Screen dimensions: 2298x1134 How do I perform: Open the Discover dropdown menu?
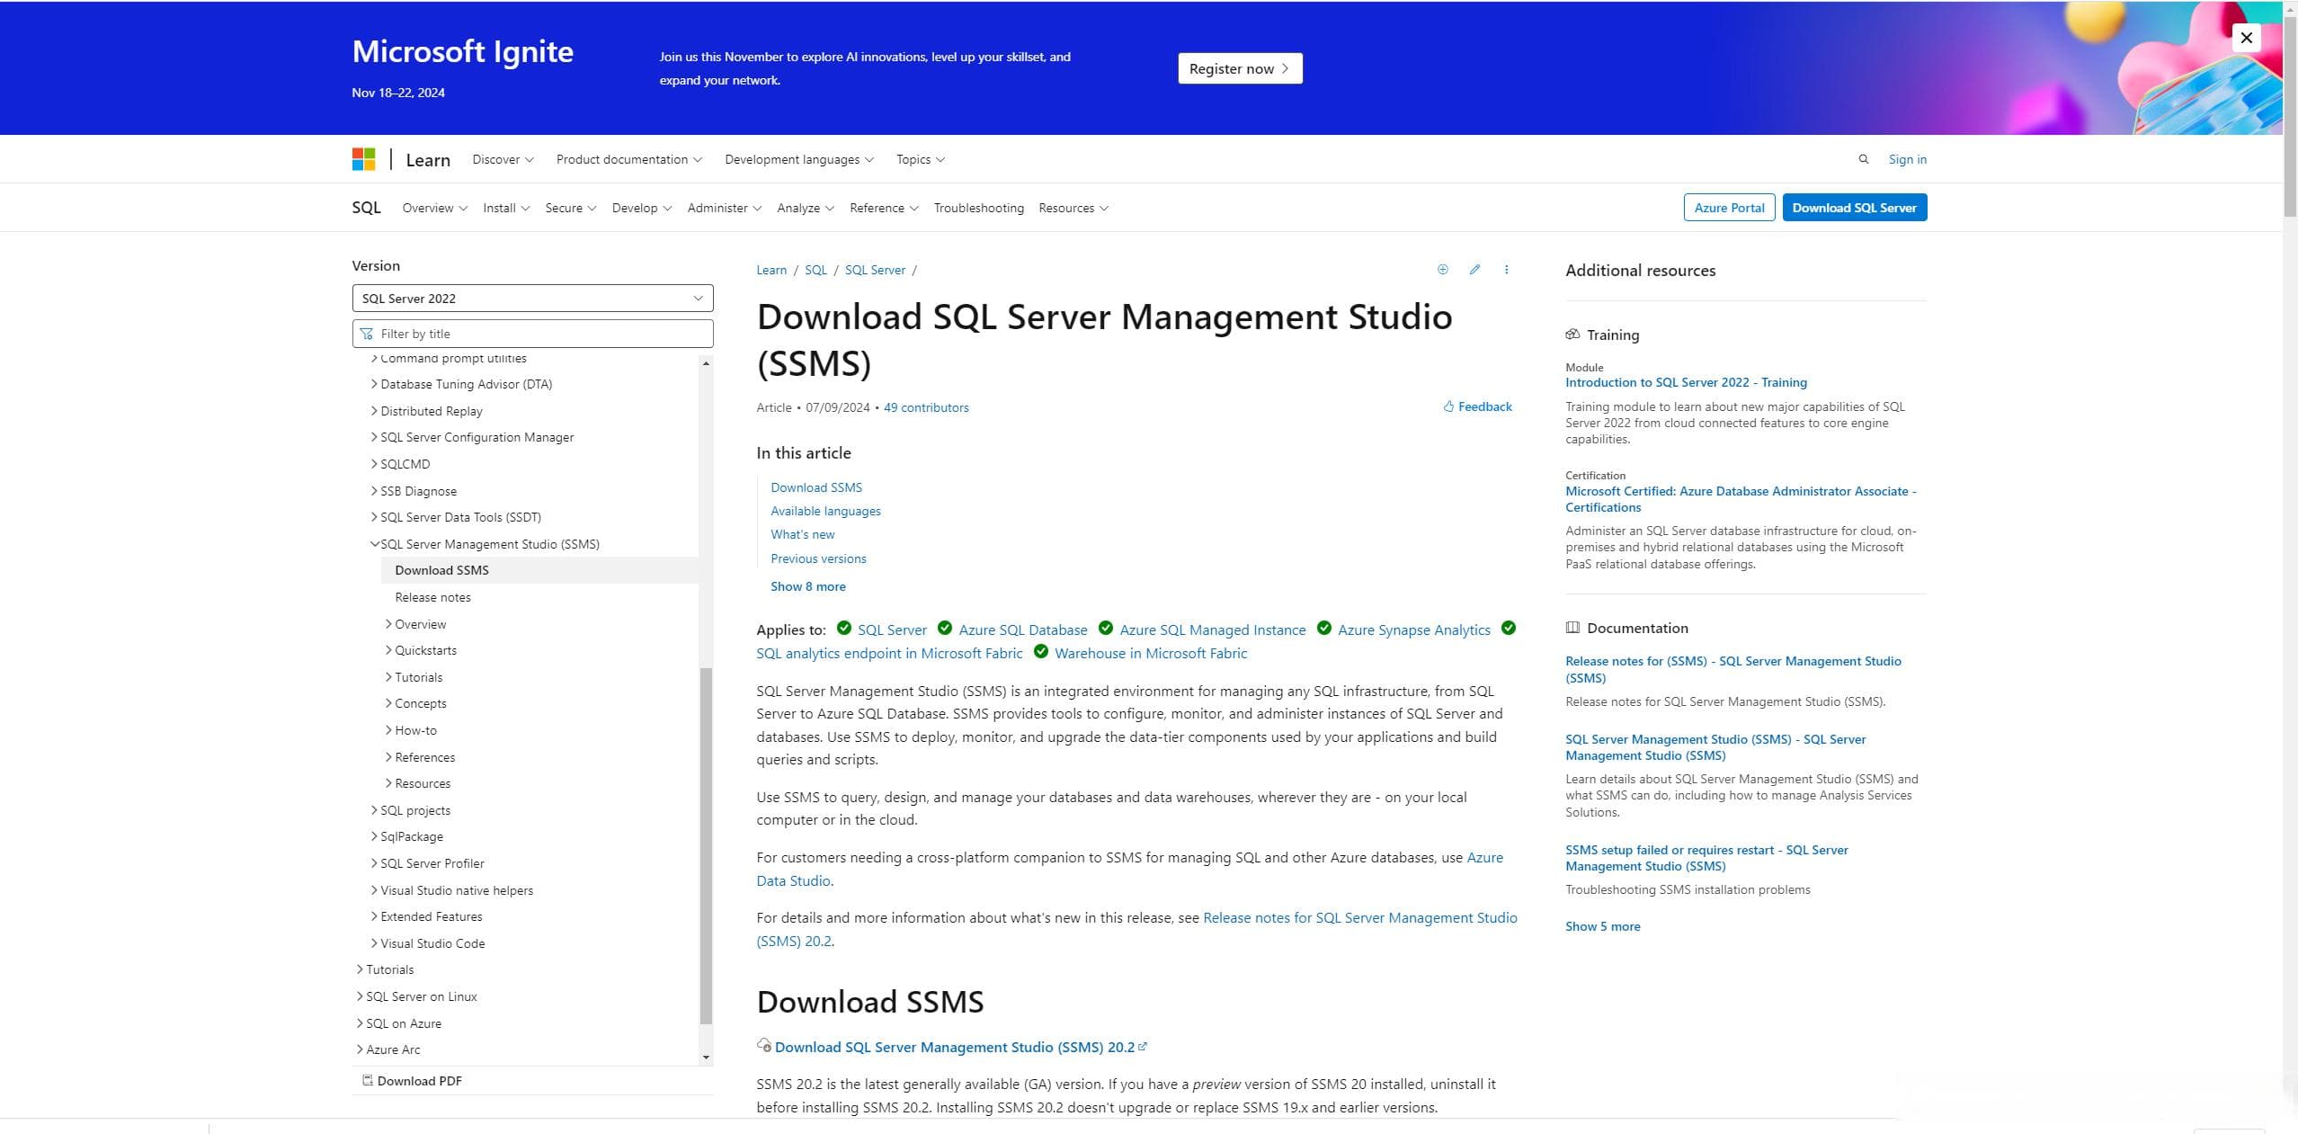503,159
